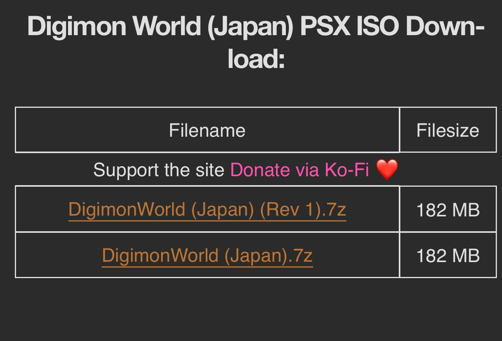The height and width of the screenshot is (341, 502).
Task: Click the "Support the site" text
Action: pos(159,170)
